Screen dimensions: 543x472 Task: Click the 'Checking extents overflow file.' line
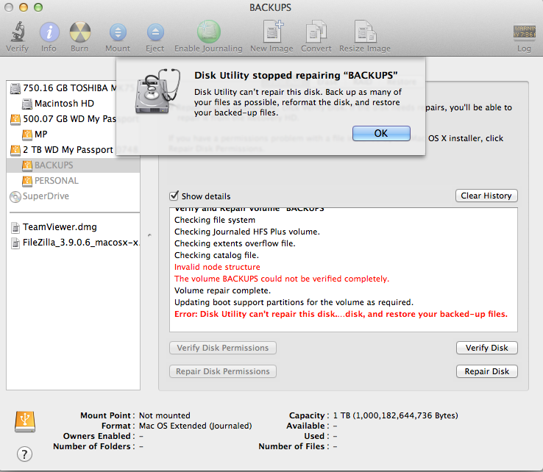point(235,243)
